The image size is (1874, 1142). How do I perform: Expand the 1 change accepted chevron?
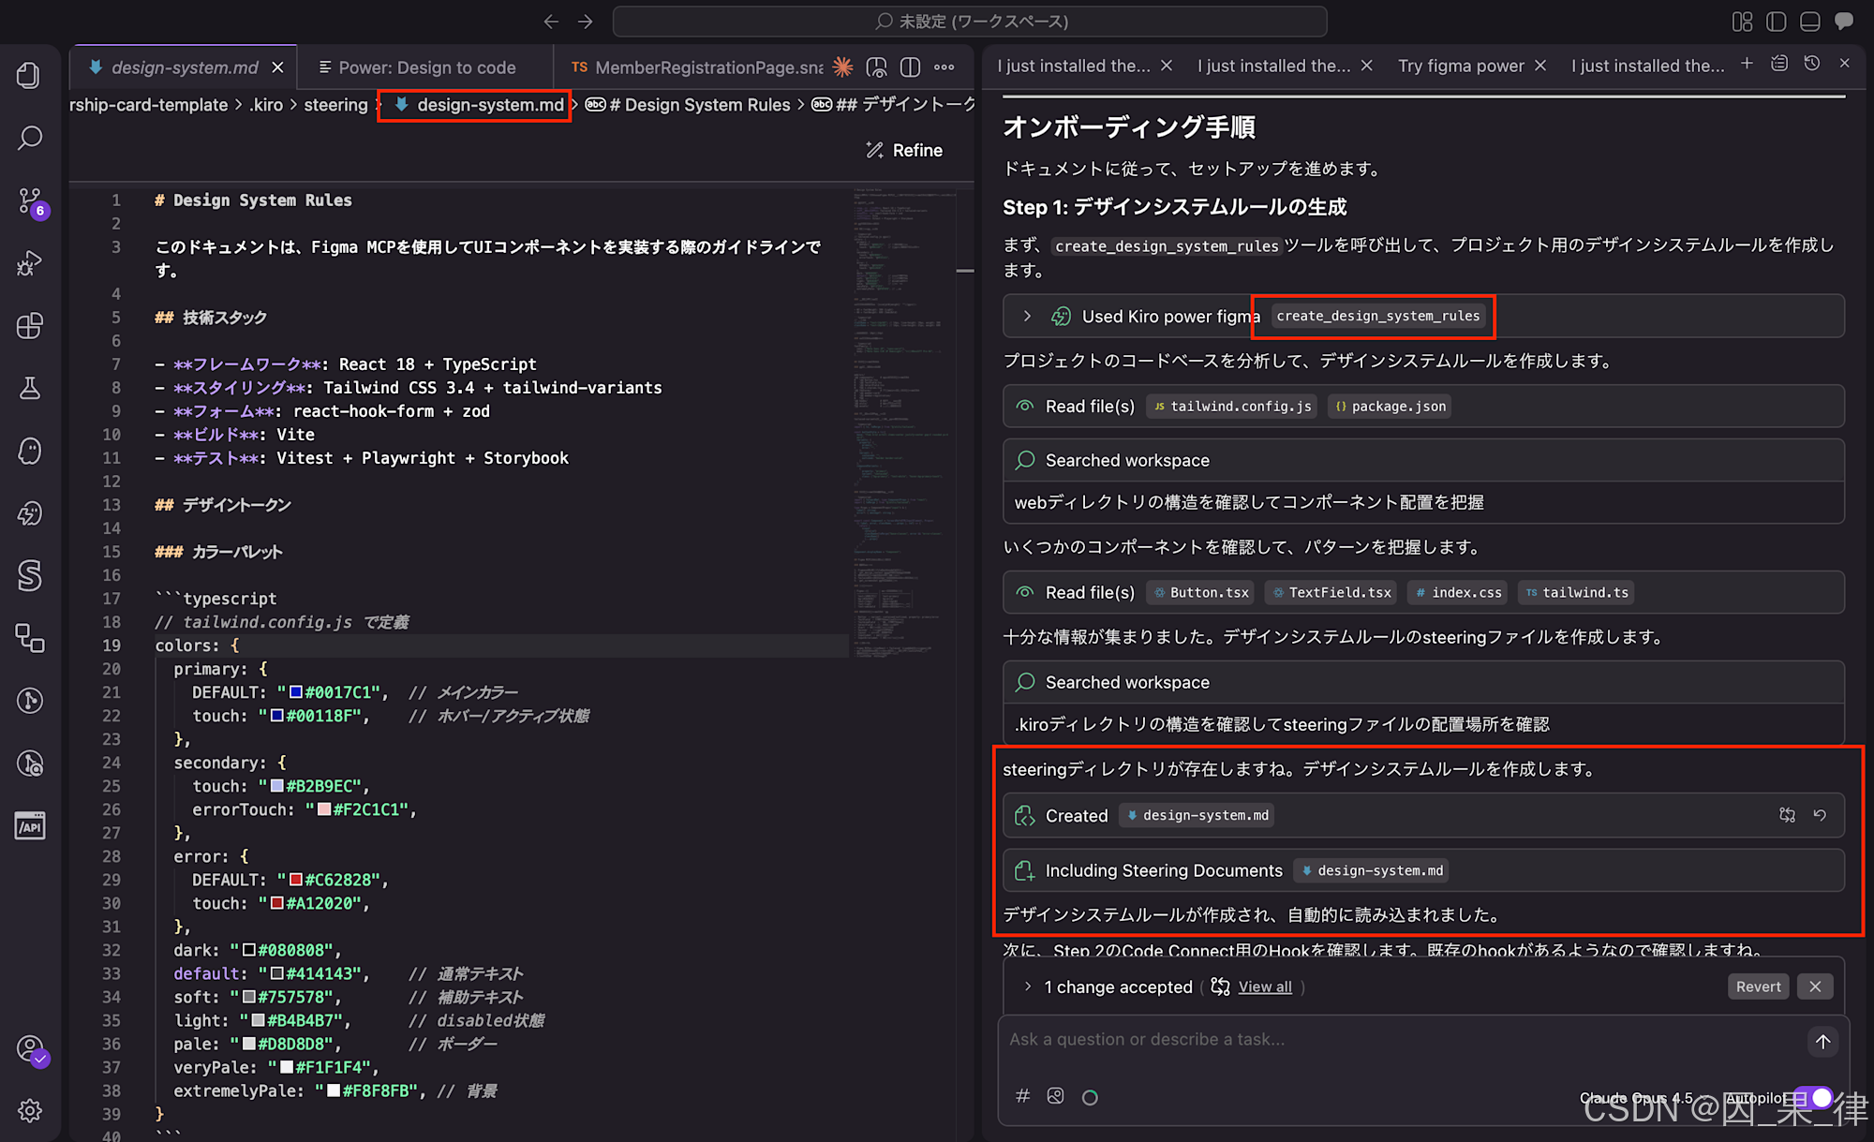click(x=1027, y=986)
